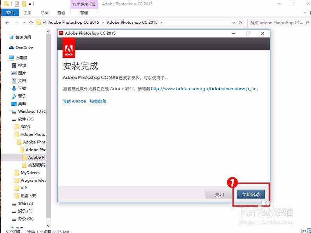Screen dimensions: 311x233
Task: Click the 关闭 (Close) button in installer
Action: 219,193
